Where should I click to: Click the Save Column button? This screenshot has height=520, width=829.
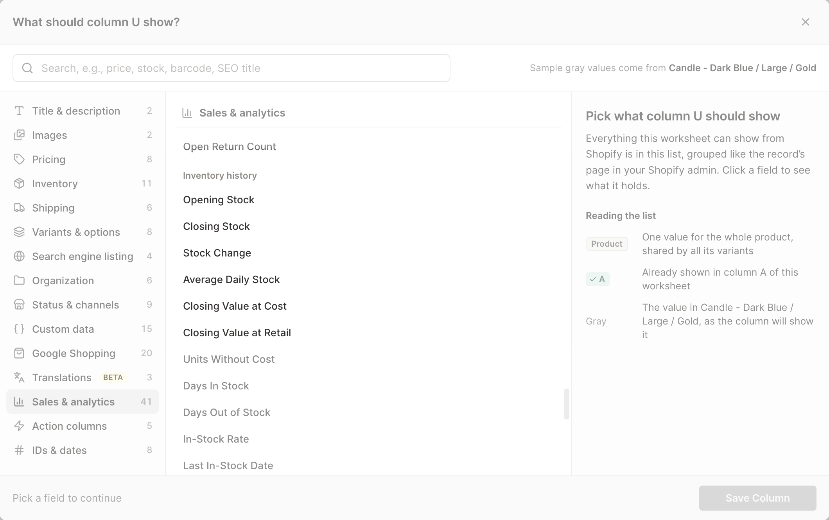(757, 498)
